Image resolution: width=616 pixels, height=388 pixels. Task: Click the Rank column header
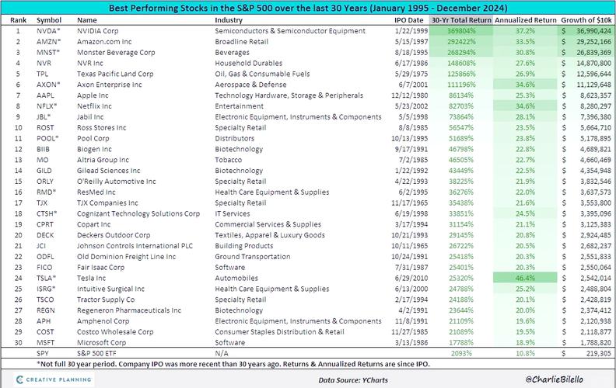coord(18,20)
